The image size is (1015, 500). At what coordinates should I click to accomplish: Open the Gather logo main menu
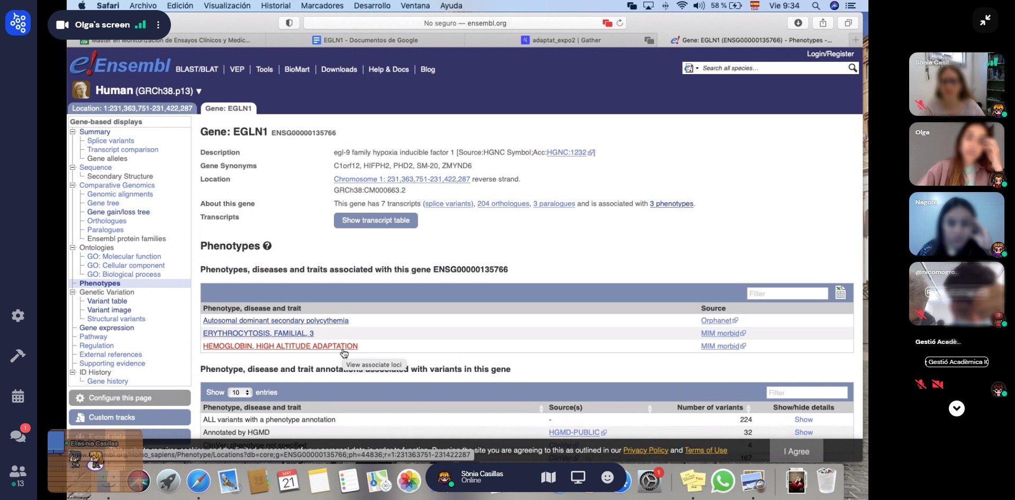18,23
